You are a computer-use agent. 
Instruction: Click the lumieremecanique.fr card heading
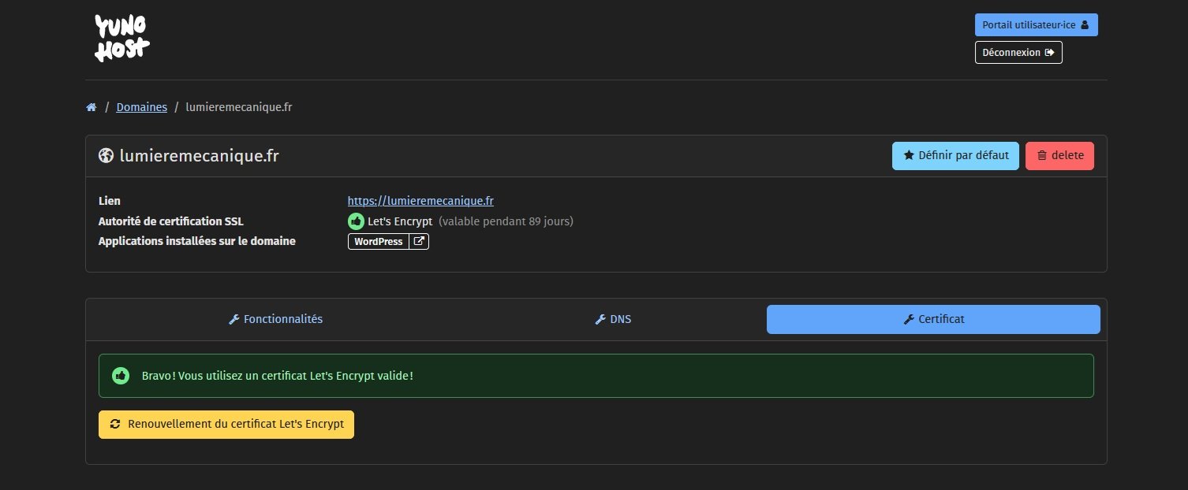tap(199, 156)
